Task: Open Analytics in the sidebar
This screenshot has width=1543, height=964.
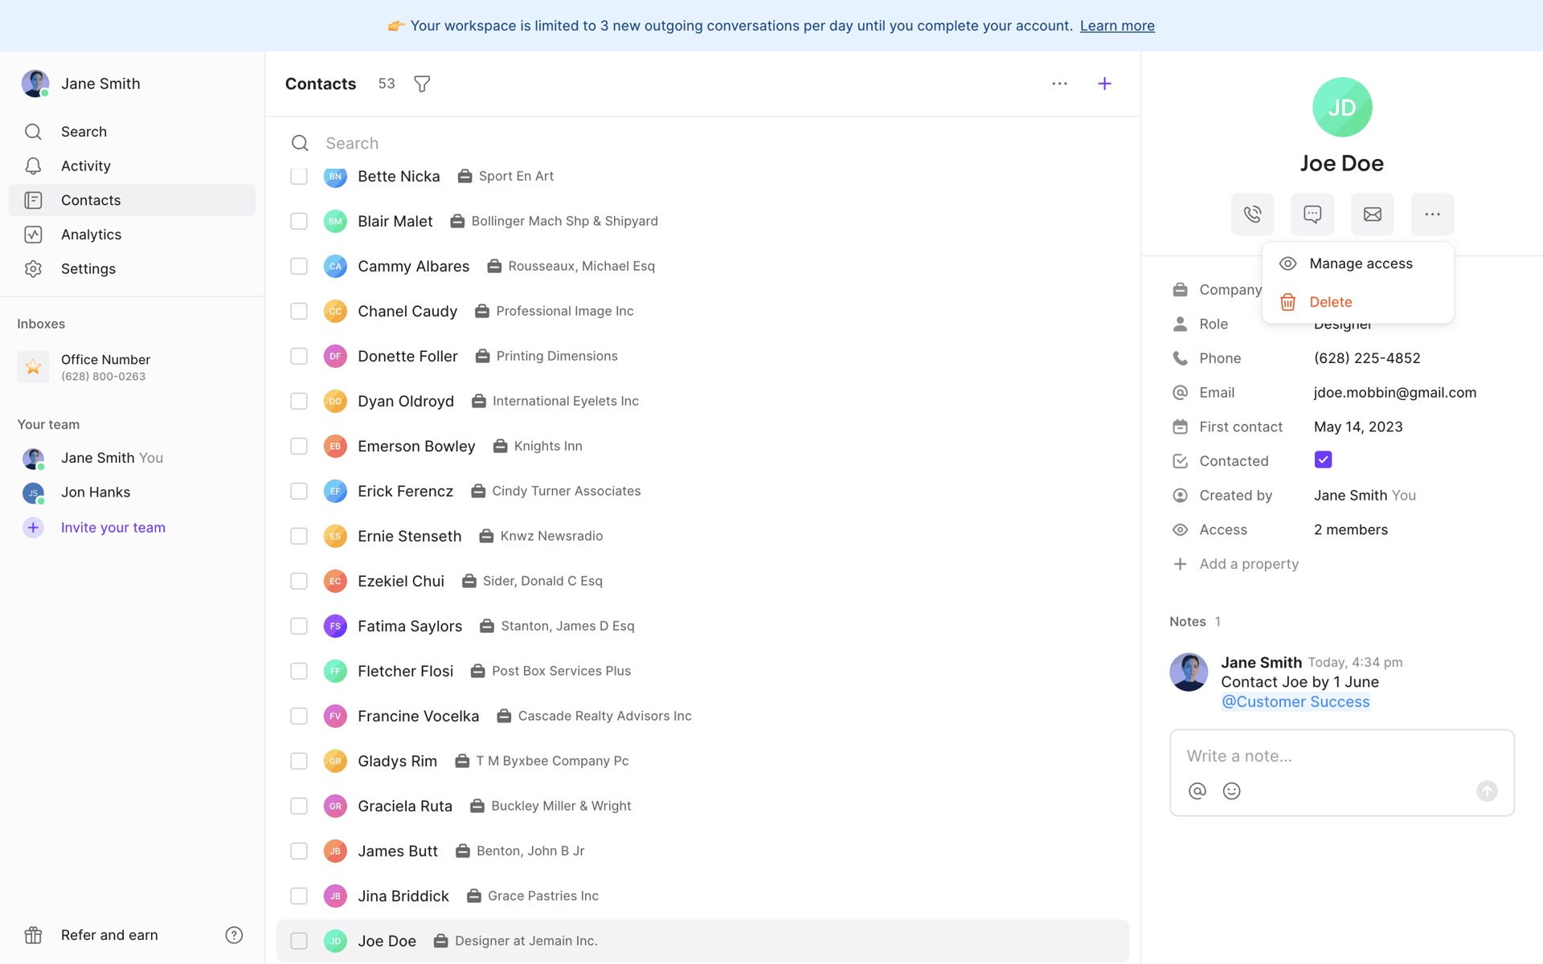Action: (x=132, y=235)
